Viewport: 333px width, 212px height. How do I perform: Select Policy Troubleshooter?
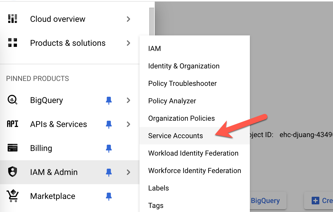(182, 83)
